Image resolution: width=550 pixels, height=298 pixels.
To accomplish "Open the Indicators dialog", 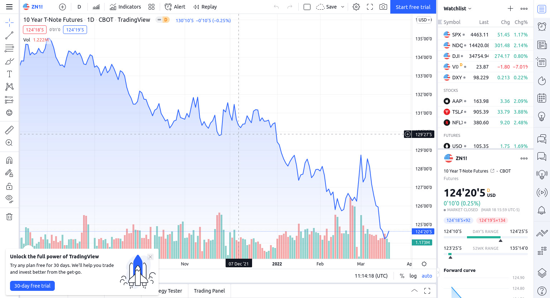I will point(125,7).
